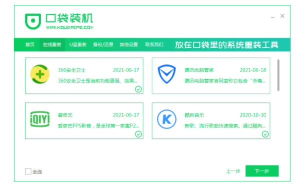Uncheck the 360安全卫士 selection checkmark

(x=138, y=89)
